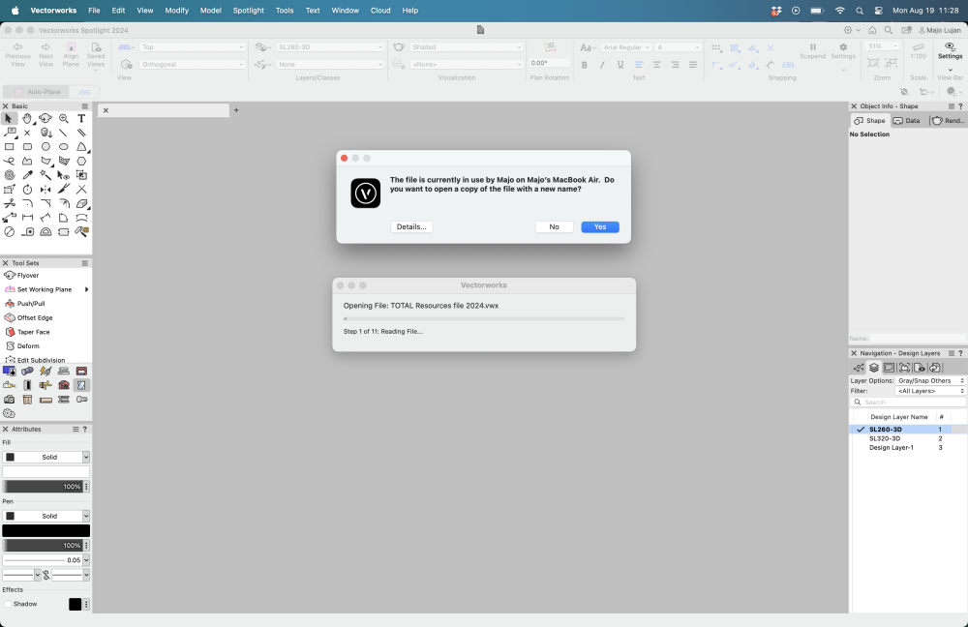Expand Set Working Plane submenu arrow
Image resolution: width=968 pixels, height=627 pixels.
click(86, 289)
